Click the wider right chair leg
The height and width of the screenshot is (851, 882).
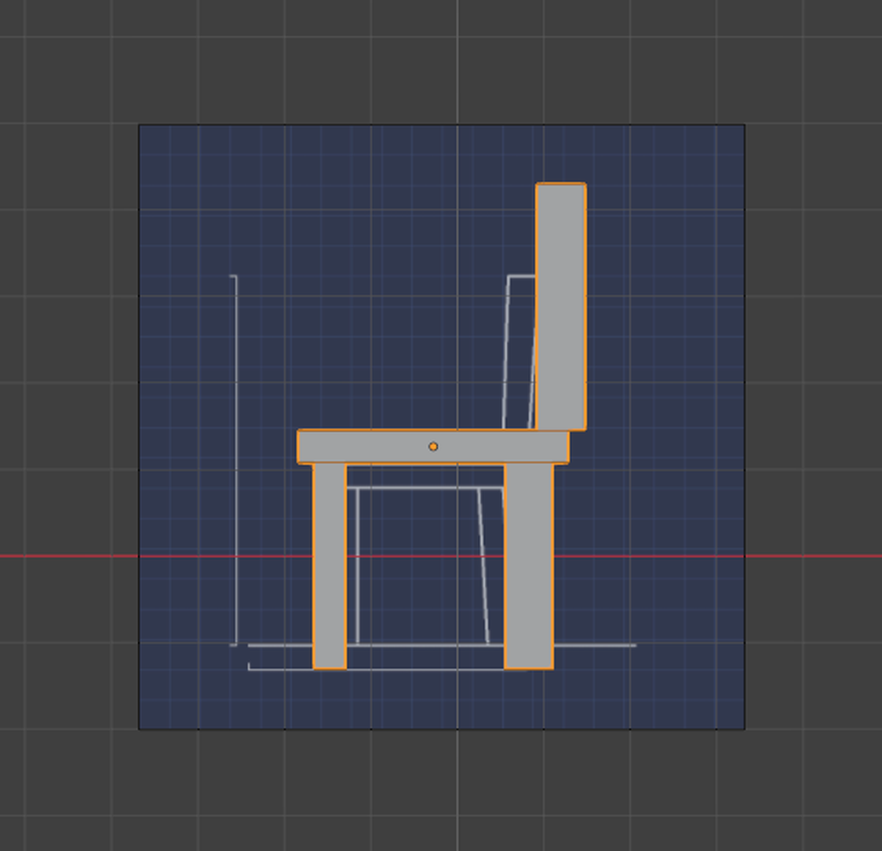coord(529,566)
